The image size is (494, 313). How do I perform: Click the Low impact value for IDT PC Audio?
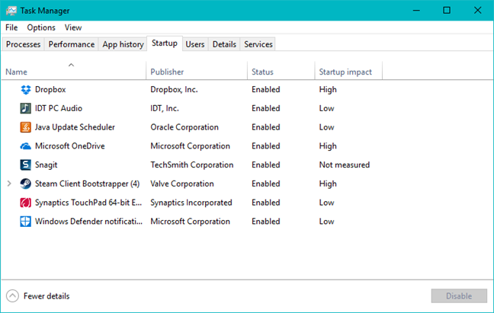(x=326, y=108)
